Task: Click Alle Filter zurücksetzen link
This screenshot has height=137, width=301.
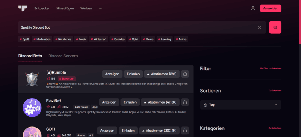Action: click(x=271, y=68)
